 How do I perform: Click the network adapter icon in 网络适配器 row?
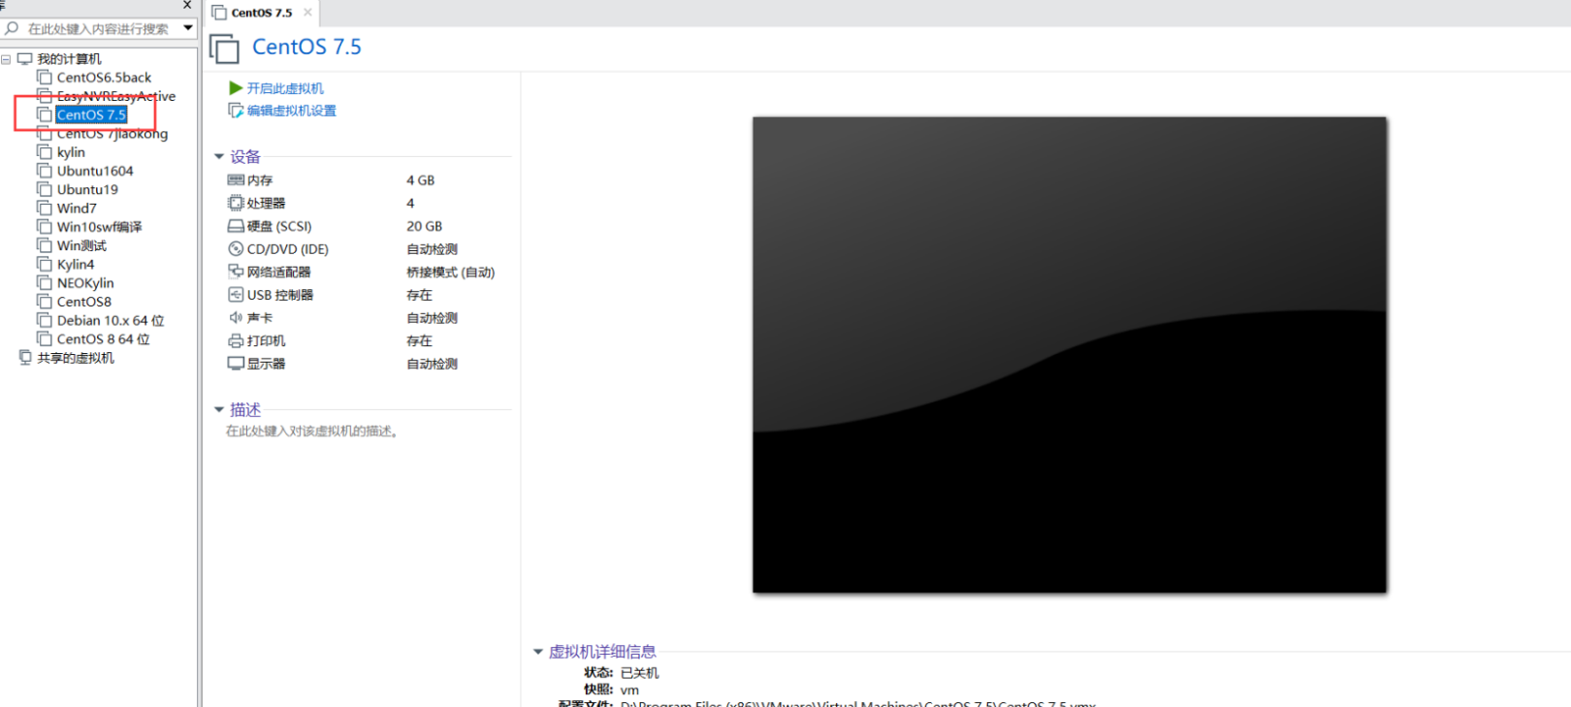236,272
